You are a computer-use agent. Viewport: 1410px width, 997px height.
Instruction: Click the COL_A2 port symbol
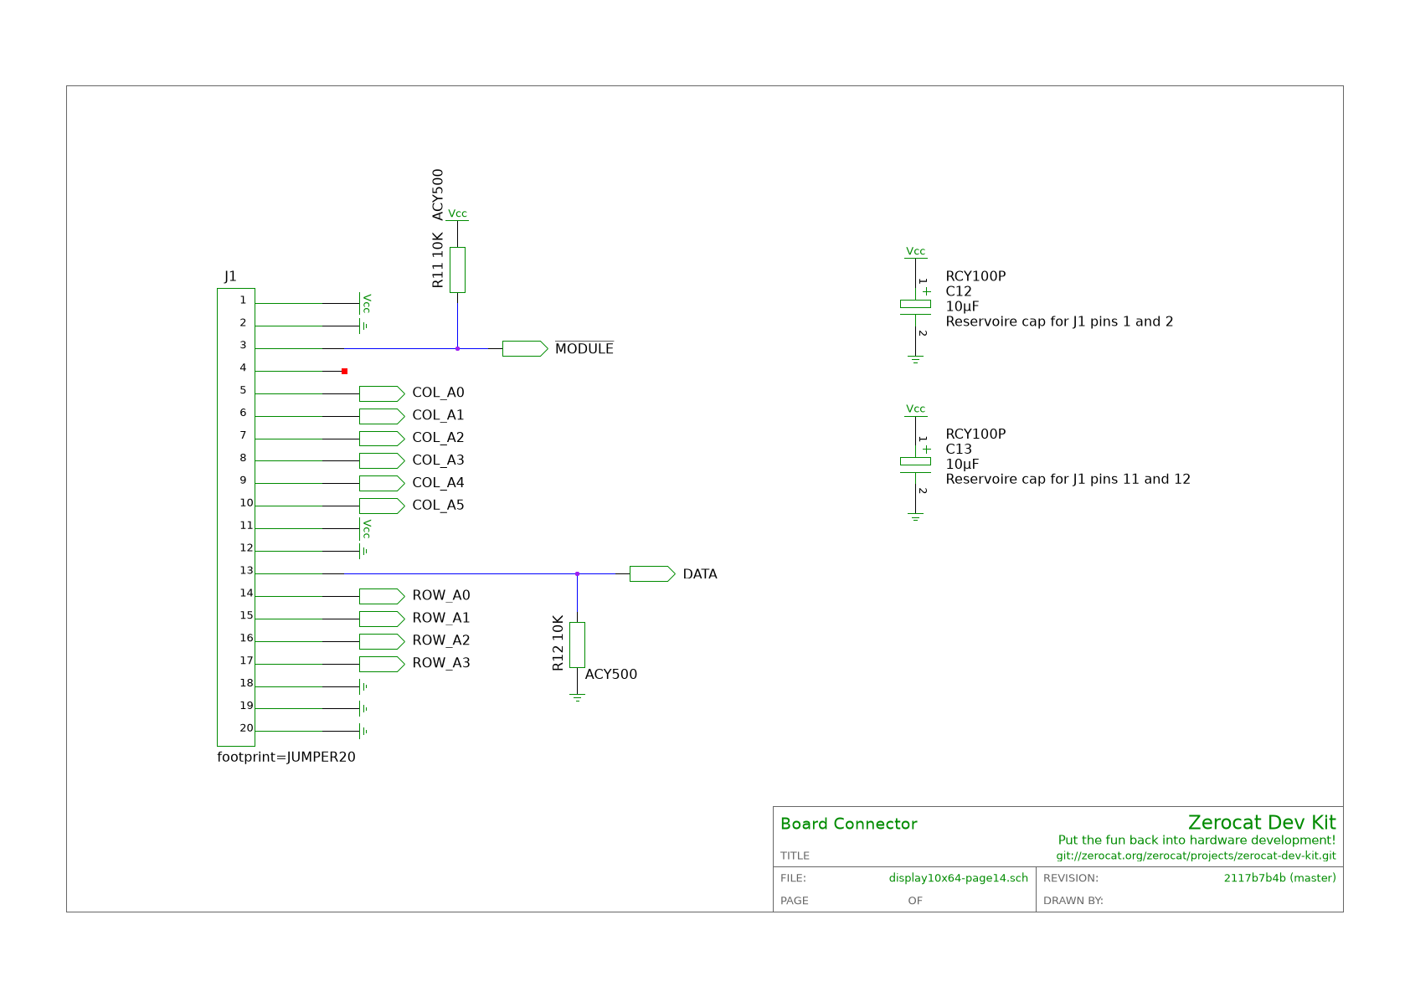382,439
